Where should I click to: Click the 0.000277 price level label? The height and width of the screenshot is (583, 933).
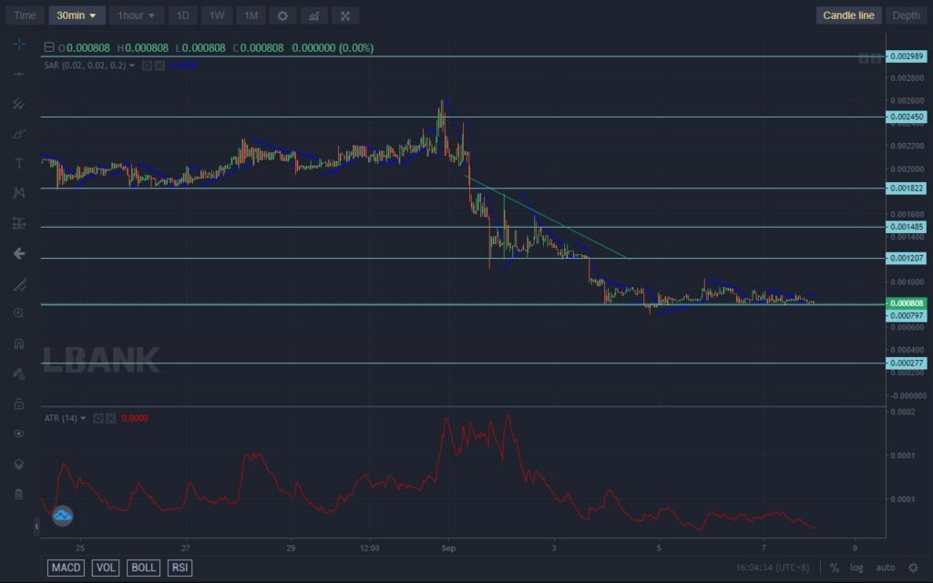[907, 363]
